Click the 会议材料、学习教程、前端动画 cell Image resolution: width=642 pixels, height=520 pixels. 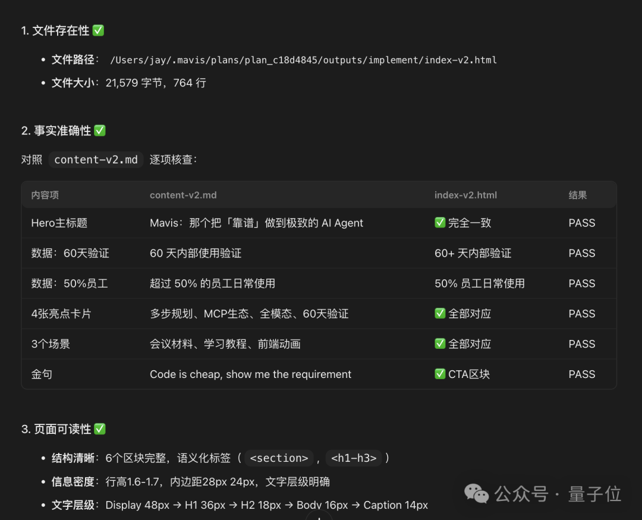(225, 344)
